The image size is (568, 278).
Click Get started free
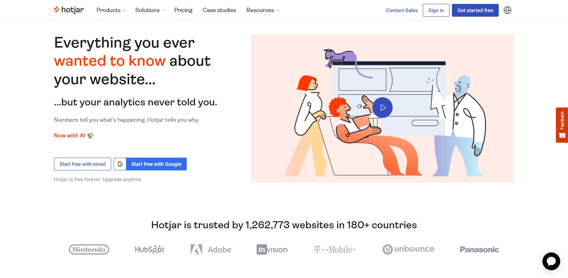(x=475, y=10)
